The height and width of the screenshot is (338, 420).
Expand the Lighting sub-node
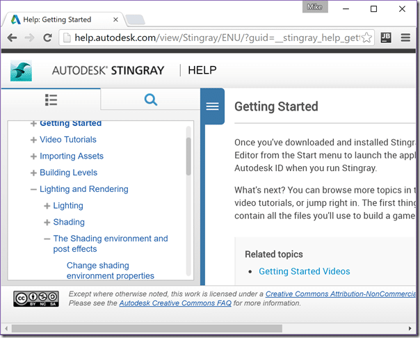pyautogui.click(x=47, y=206)
